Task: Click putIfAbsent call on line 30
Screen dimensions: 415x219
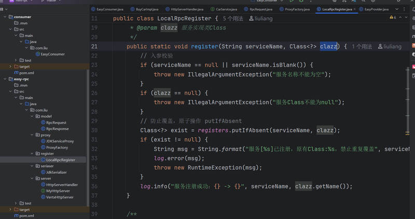Action: point(251,130)
